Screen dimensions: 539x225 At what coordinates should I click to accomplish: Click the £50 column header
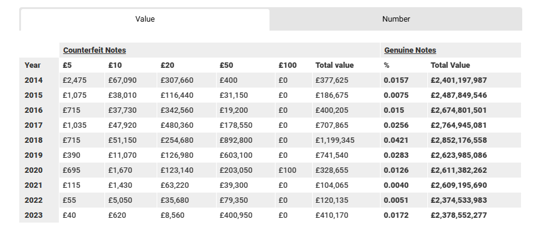226,65
